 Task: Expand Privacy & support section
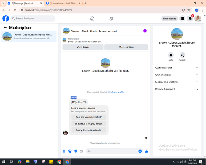177,89
